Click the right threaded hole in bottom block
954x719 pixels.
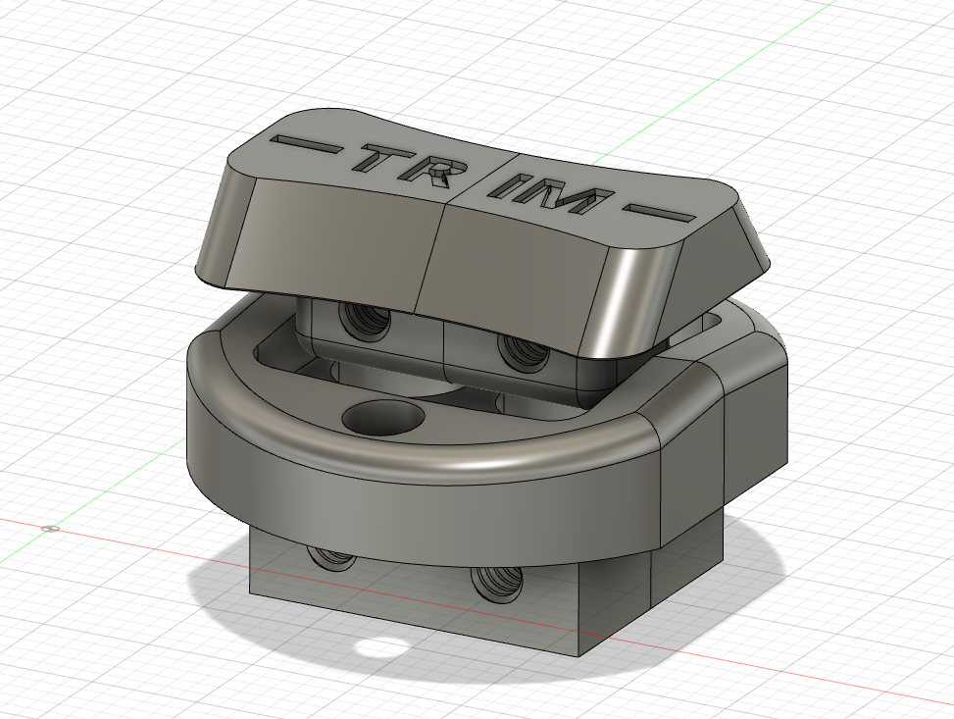point(498,584)
